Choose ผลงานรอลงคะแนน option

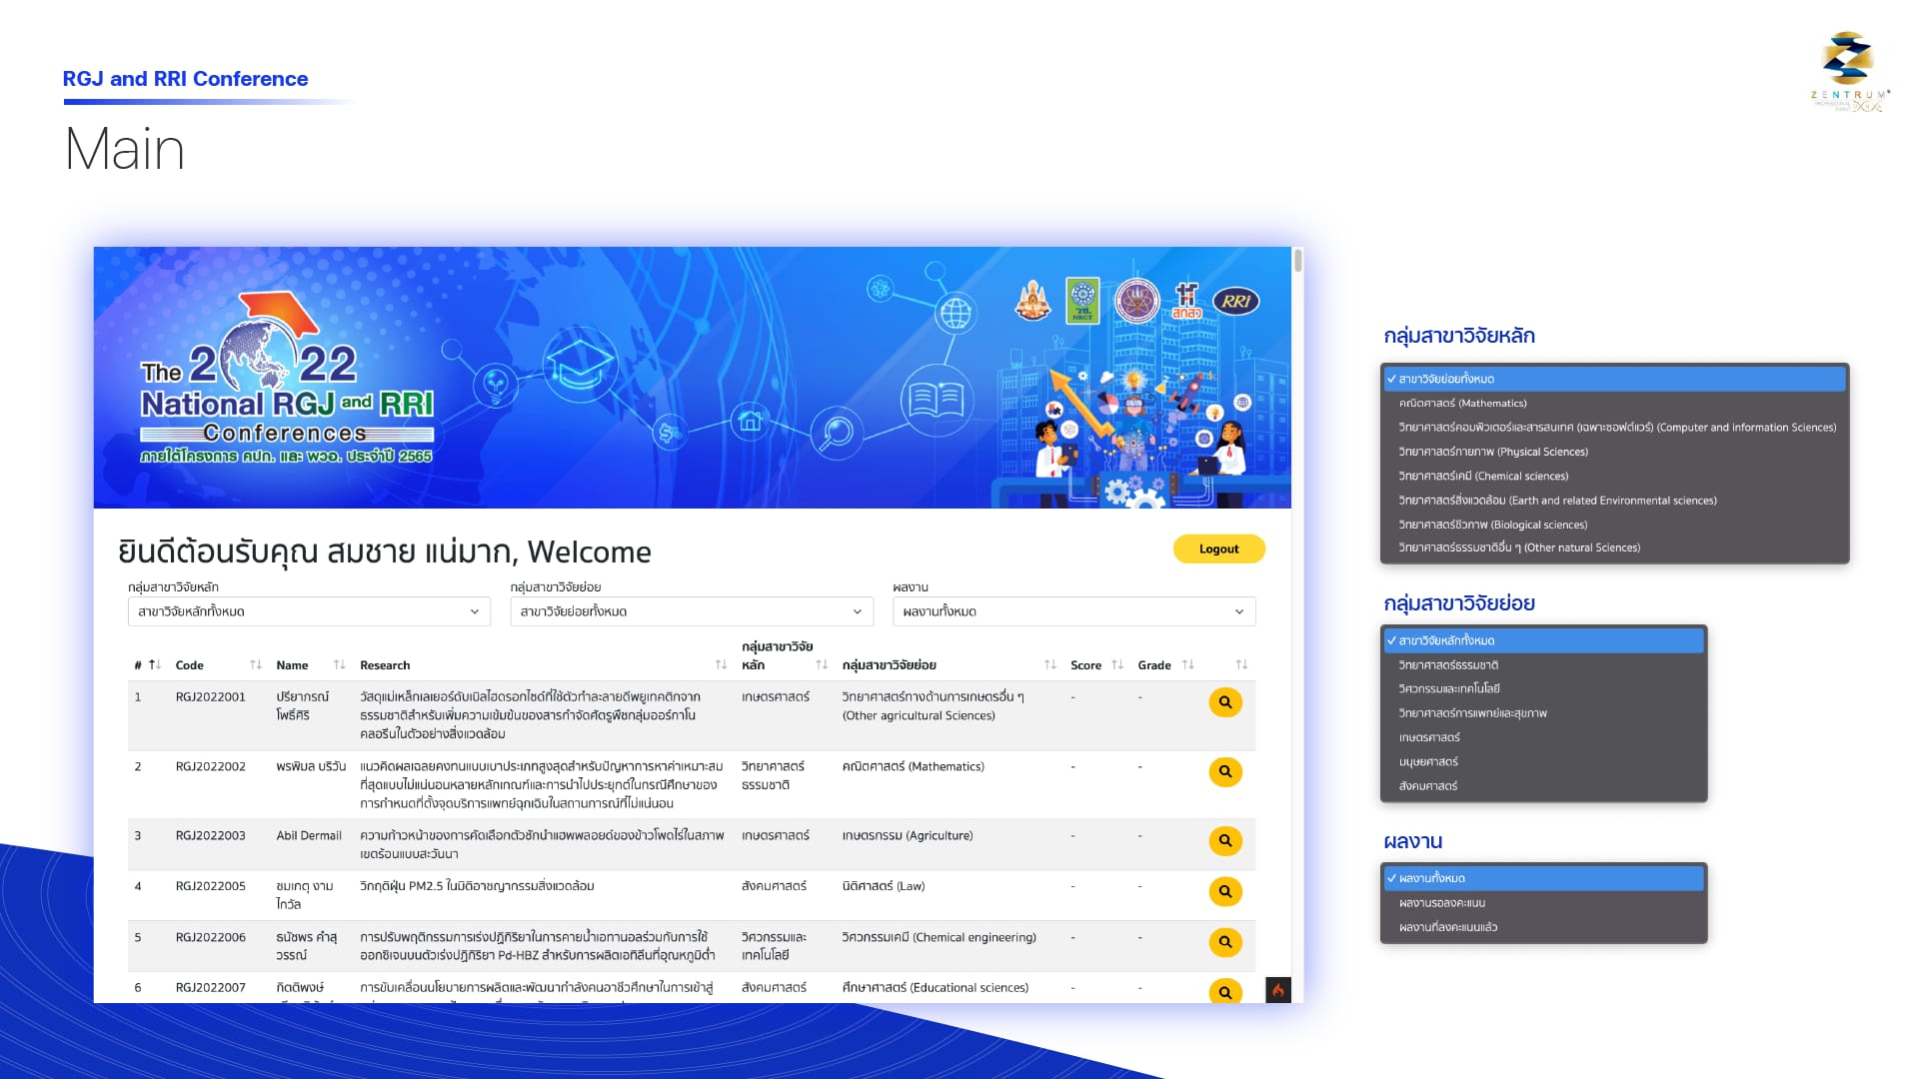pos(1441,902)
